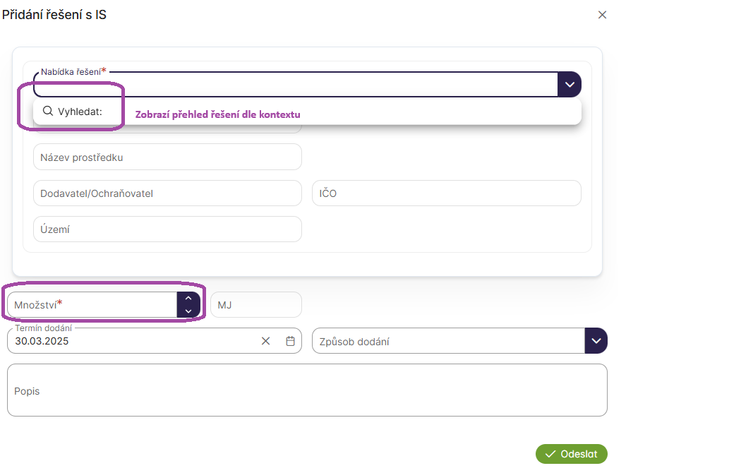Expand the Způsob dodání dropdown arrow
Image resolution: width=741 pixels, height=473 pixels.
(596, 341)
